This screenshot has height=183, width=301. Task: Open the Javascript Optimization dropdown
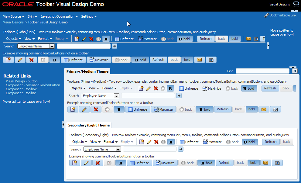click(59, 16)
